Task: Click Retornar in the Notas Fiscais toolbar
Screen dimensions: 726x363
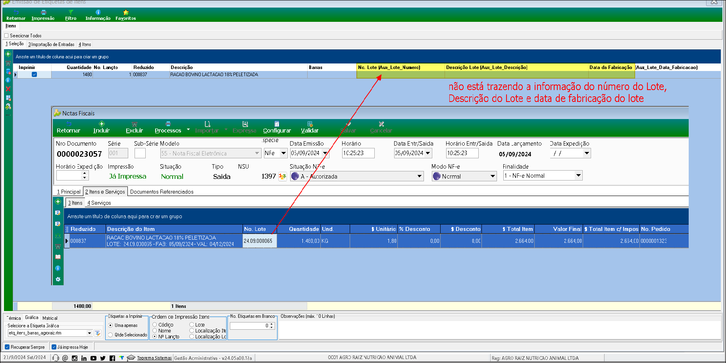Action: point(68,127)
